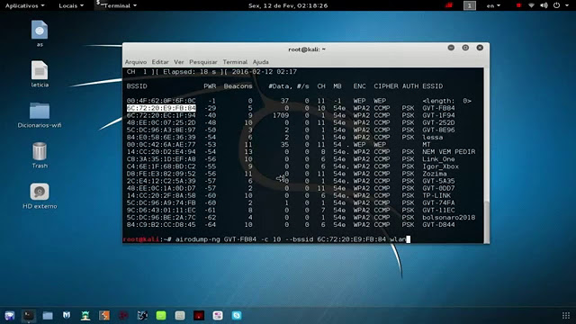Open the Pesquisar menu in terminal
Image resolution: width=576 pixels, height=324 pixels.
pos(203,62)
